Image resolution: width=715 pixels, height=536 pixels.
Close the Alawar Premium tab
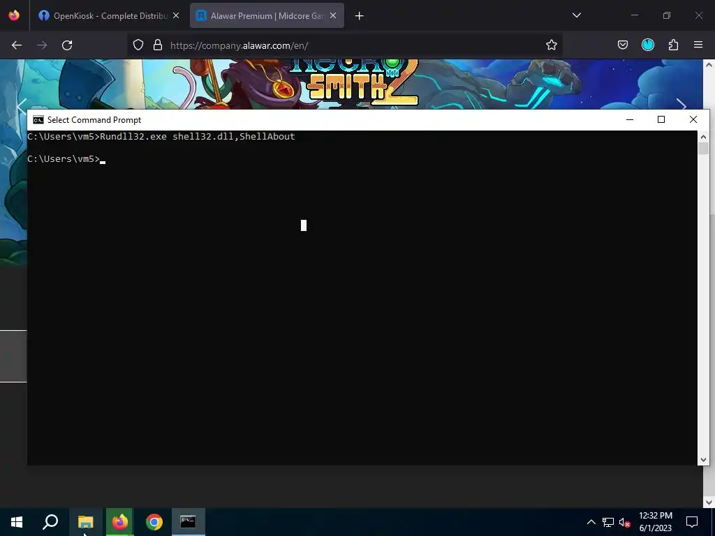[333, 15]
